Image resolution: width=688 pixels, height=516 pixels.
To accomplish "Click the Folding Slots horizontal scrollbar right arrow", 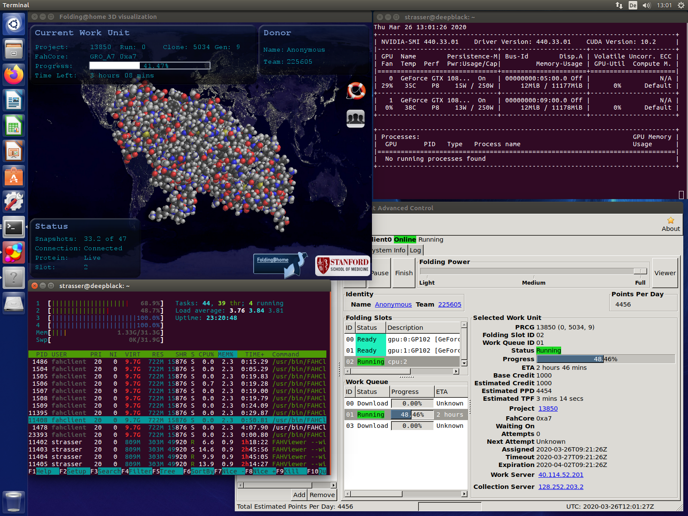I will pos(456,371).
